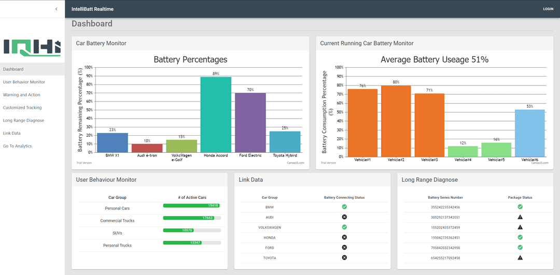The height and width of the screenshot is (275, 560).
Task: Click SUVs progress bar 10570
Action: 192,230
